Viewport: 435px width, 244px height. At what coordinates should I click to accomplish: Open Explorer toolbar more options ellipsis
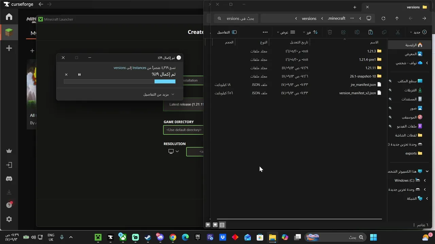pyautogui.click(x=265, y=32)
